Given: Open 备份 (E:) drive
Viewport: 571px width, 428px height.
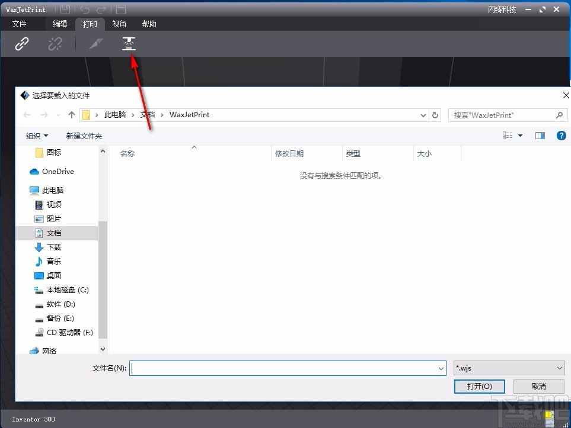Looking at the screenshot, I should coord(60,318).
